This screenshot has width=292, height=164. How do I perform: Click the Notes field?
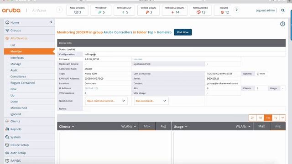pos(184,108)
